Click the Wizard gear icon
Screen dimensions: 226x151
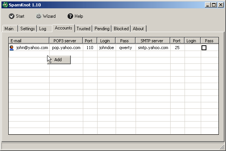39,16
